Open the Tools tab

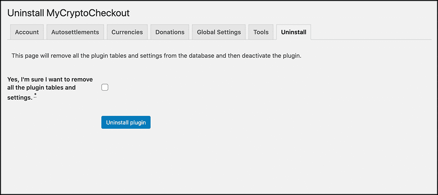click(x=261, y=32)
